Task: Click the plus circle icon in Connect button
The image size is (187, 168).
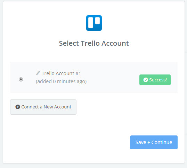Action: click(18, 107)
